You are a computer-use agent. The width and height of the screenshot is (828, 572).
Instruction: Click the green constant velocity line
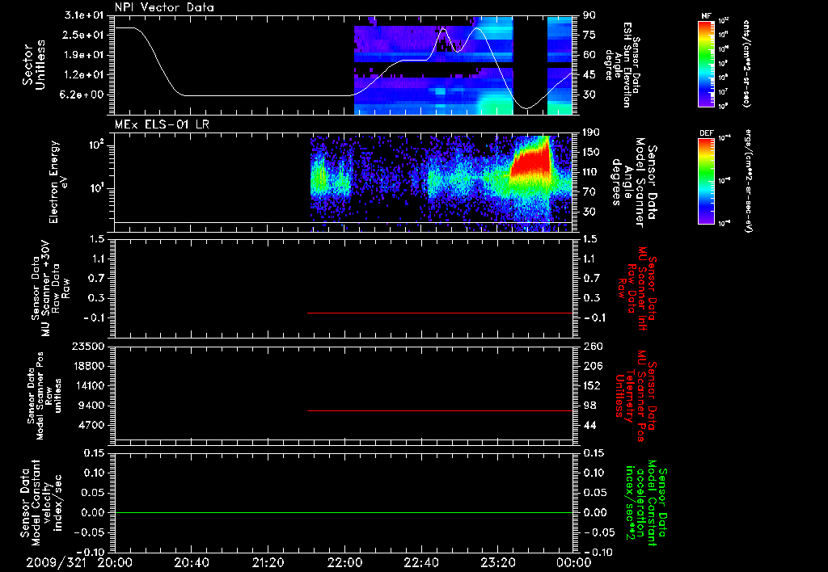pos(344,512)
